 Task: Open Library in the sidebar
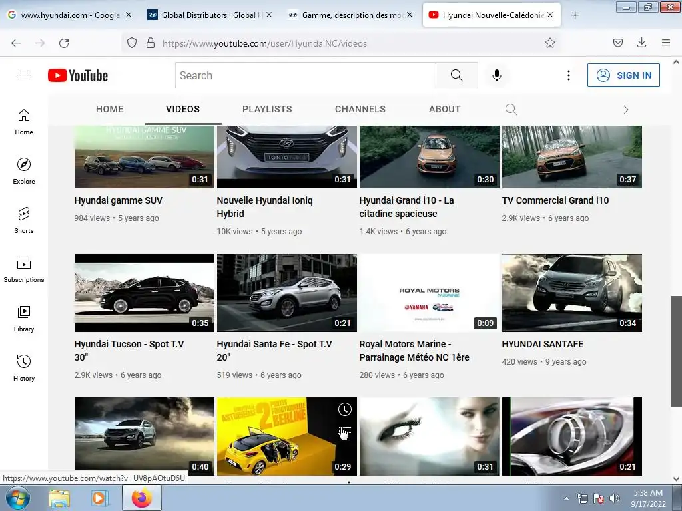24,319
